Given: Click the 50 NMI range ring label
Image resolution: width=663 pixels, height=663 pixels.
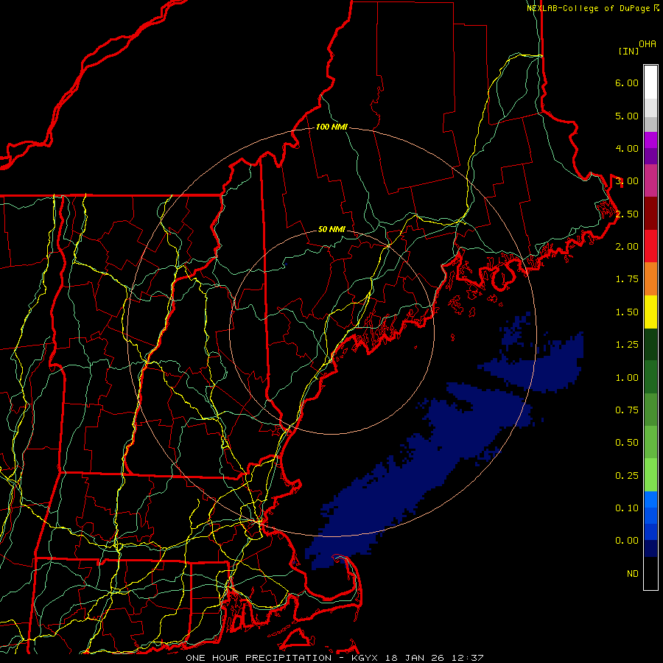Looking at the screenshot, I should click(x=331, y=229).
